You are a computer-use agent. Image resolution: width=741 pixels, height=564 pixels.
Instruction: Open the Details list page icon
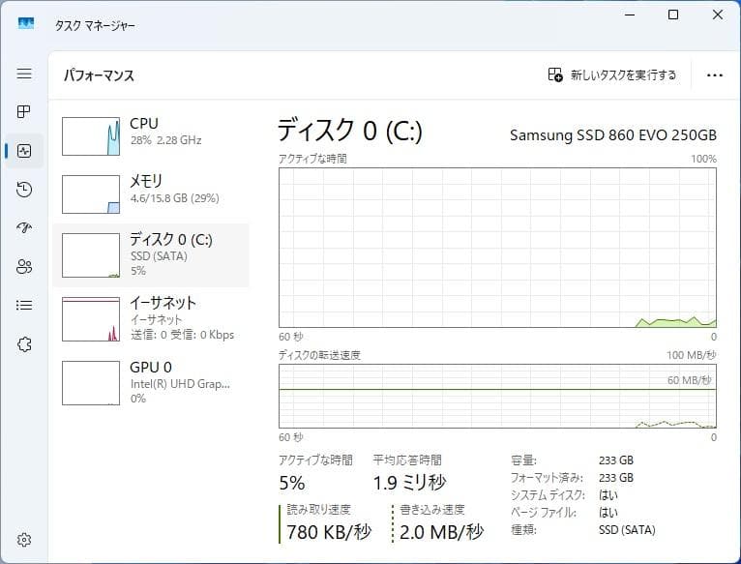pyautogui.click(x=24, y=306)
